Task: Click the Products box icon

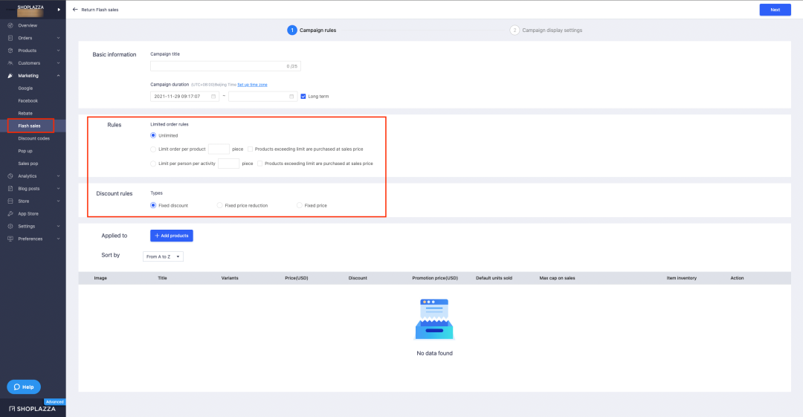Action: point(10,51)
